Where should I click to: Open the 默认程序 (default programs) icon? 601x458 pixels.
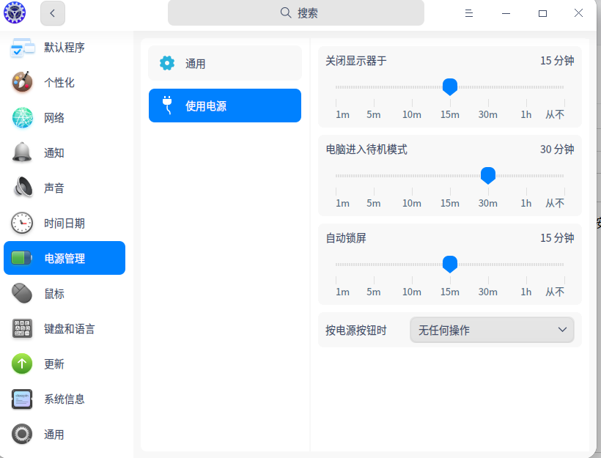[23, 48]
